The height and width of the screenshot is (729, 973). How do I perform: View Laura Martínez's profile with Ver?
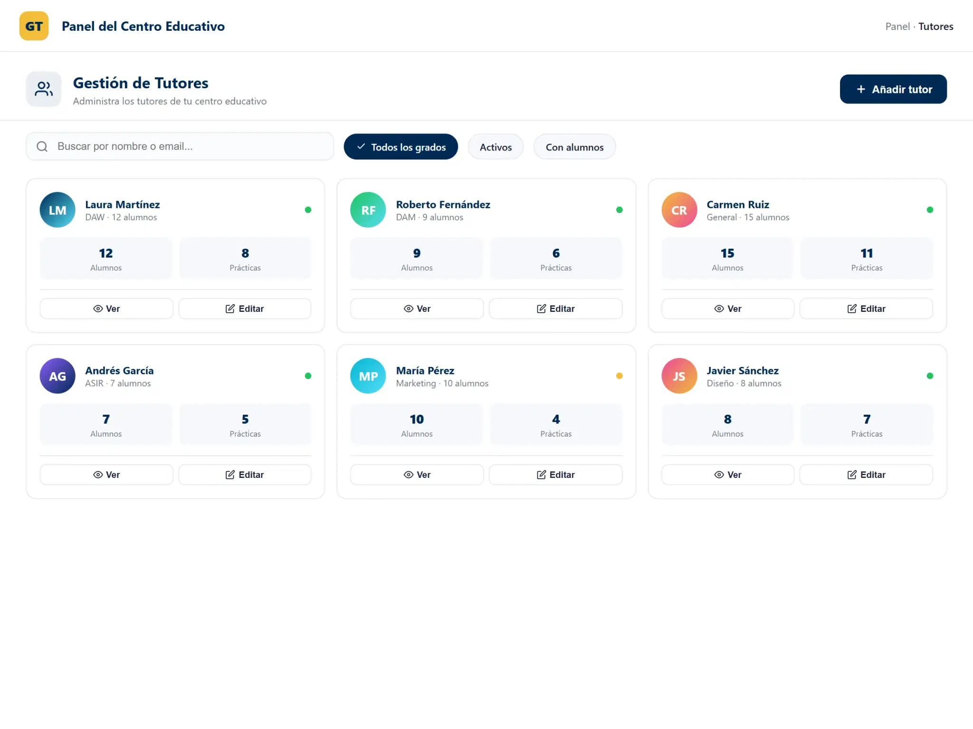tap(106, 308)
